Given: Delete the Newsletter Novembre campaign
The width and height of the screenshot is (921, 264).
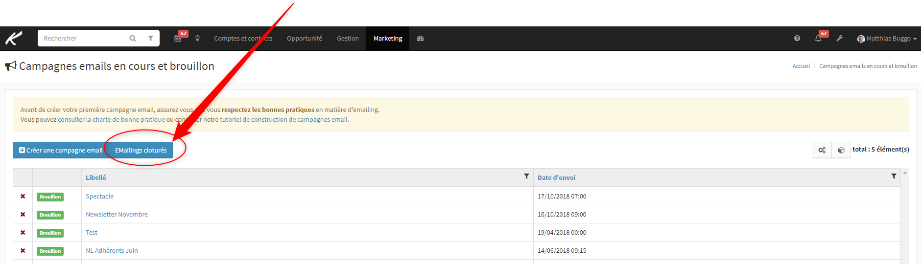Looking at the screenshot, I should coord(23,214).
